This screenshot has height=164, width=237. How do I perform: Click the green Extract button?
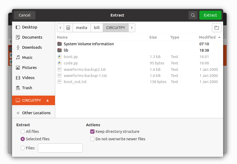coord(210,15)
